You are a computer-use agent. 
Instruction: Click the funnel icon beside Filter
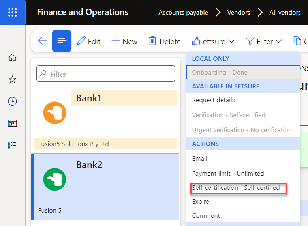250,41
